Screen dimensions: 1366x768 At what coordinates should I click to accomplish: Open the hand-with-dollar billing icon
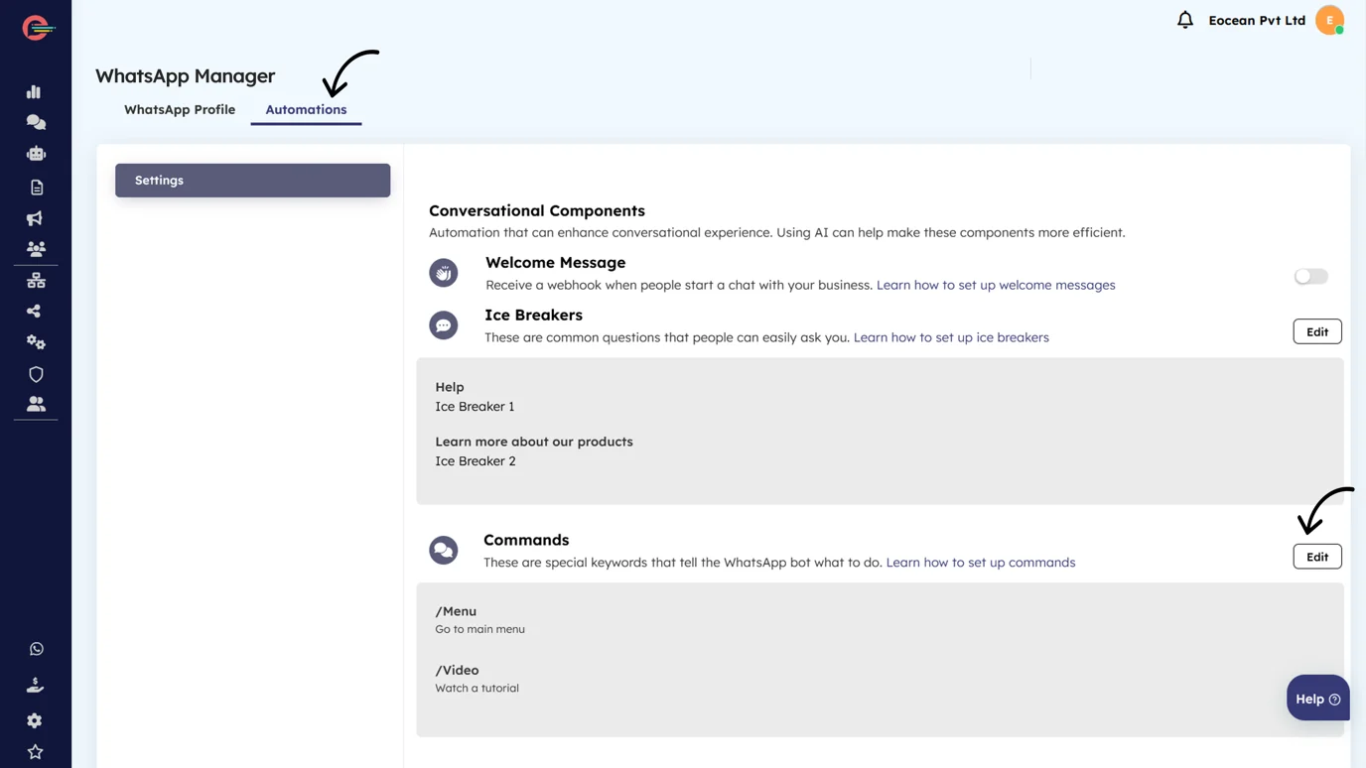35,685
